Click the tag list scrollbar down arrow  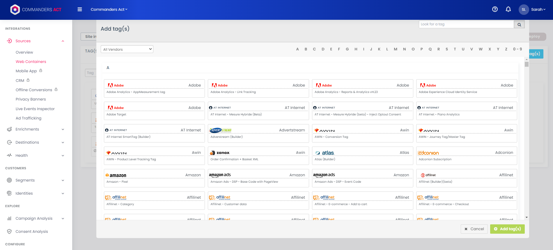click(x=527, y=217)
